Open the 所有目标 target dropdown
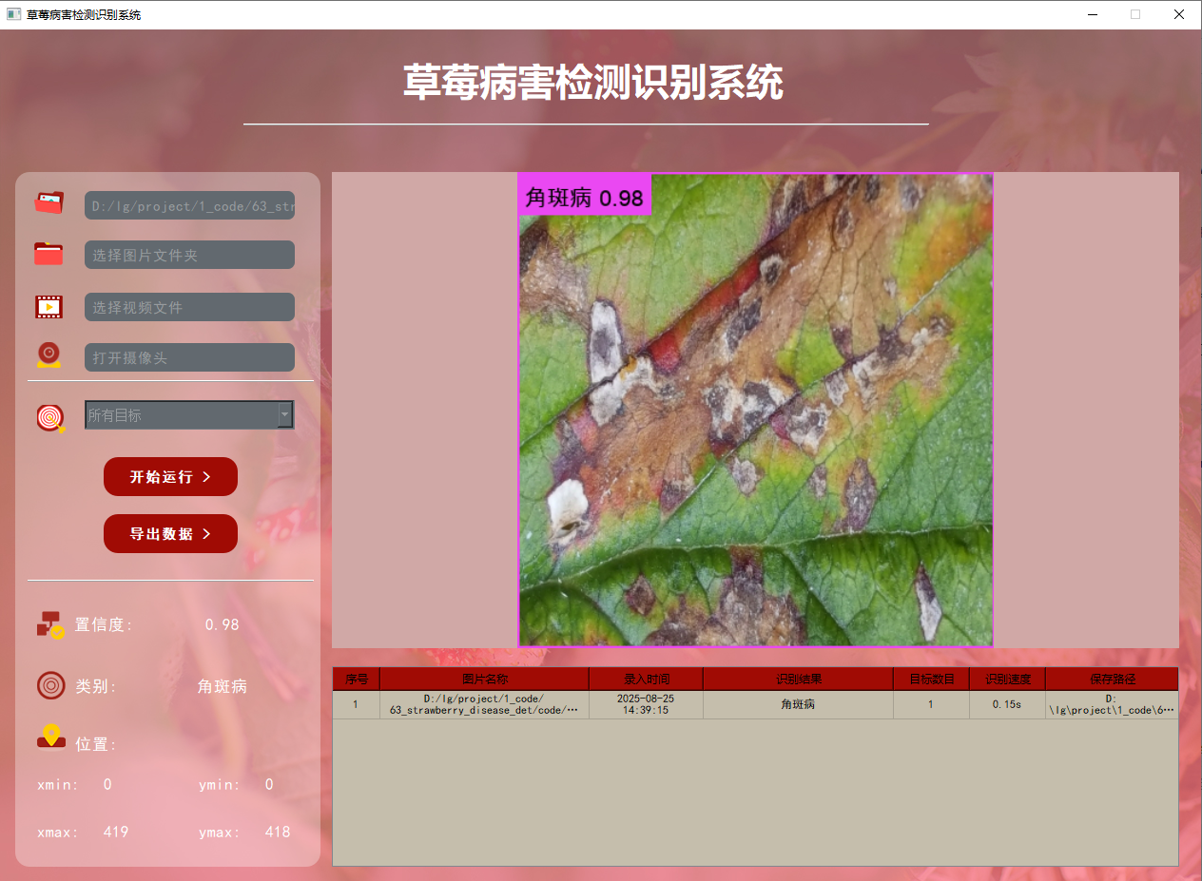Image resolution: width=1202 pixels, height=881 pixels. pos(189,415)
